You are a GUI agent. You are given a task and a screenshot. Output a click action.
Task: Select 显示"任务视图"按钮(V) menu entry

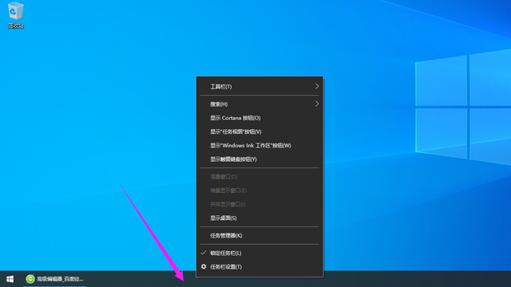pos(259,132)
